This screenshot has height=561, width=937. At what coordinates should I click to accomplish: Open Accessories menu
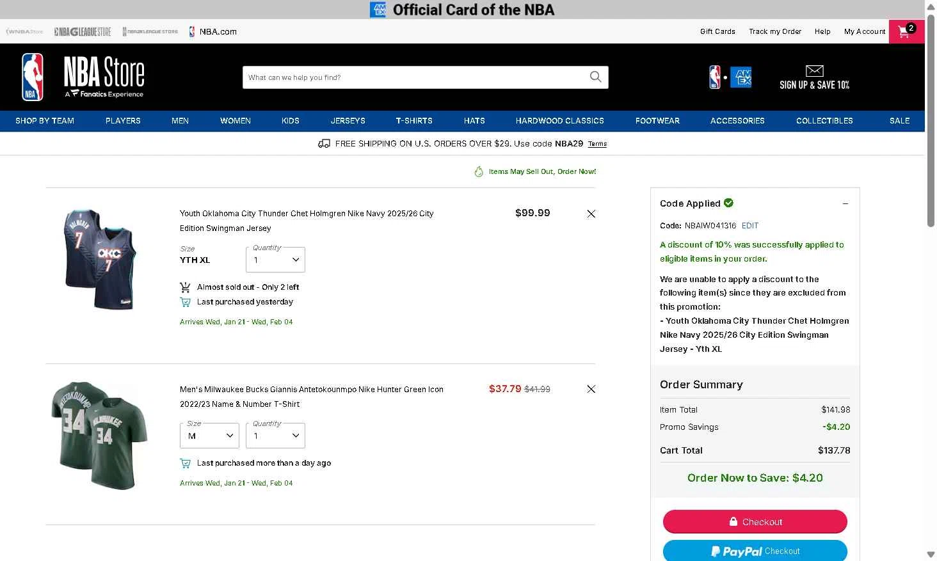pos(737,121)
